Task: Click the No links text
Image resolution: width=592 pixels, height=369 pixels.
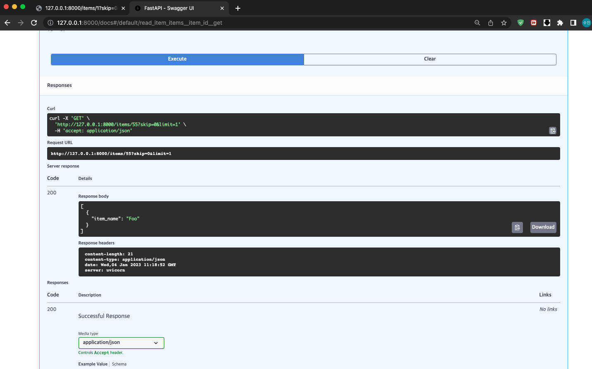Action: (548, 309)
